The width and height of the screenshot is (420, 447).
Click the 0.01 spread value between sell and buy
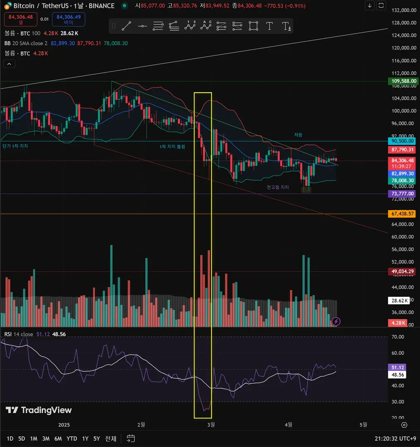click(44, 19)
